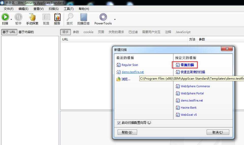This screenshot has height=145, width=244.
Task: Click icon beside recent demo.testfire.net
Action: click(119, 72)
